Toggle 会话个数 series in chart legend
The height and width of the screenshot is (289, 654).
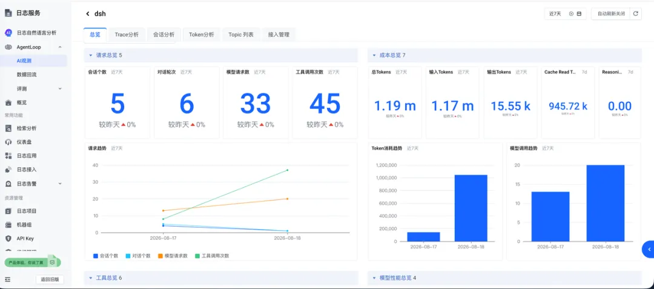(x=105, y=256)
